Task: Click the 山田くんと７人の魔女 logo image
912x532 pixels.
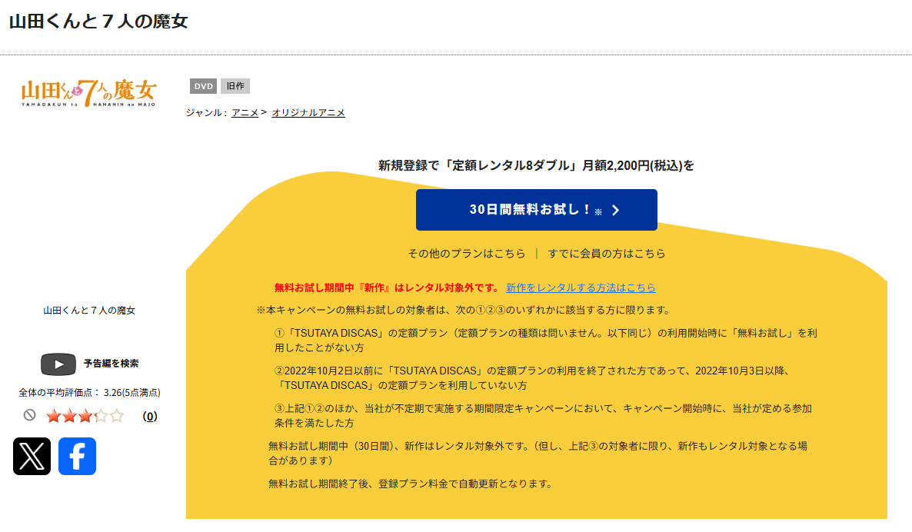Action: pyautogui.click(x=89, y=94)
